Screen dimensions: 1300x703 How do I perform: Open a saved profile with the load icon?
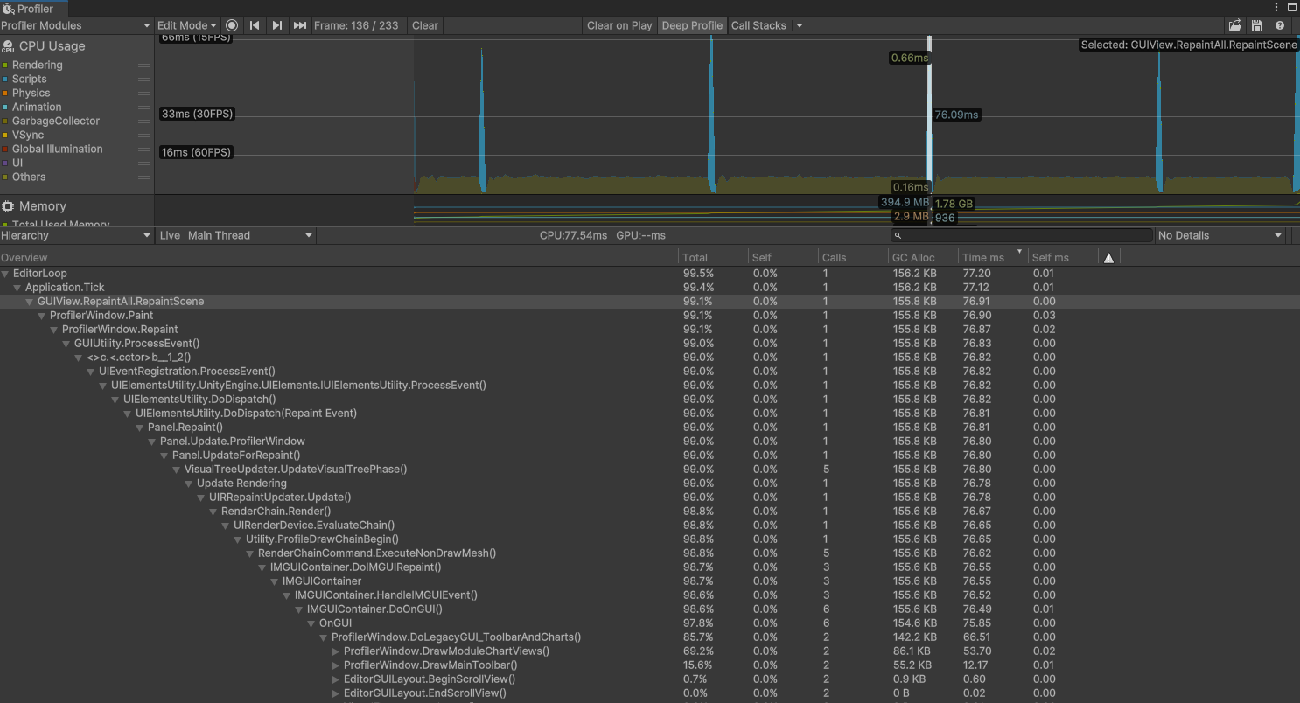tap(1234, 25)
